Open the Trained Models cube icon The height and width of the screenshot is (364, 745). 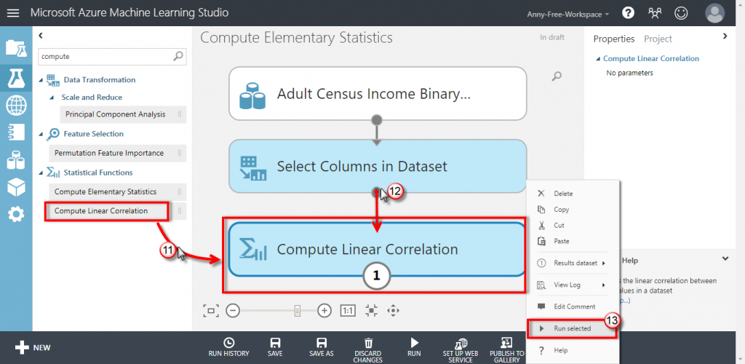click(16, 187)
